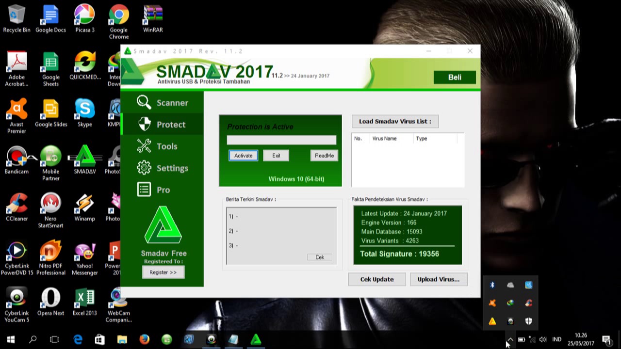
Task: Open the Settings gear icon in Smadav
Action: (x=144, y=168)
